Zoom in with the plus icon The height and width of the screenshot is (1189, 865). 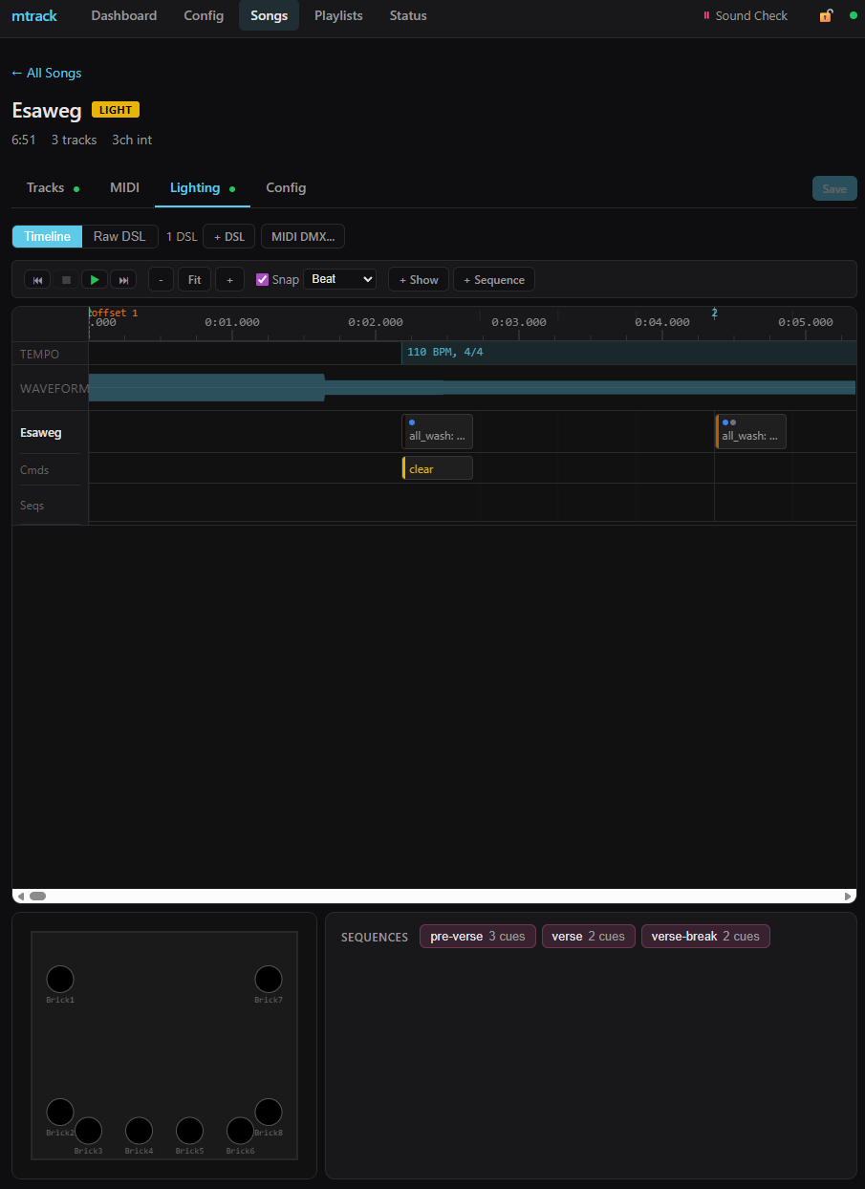229,279
